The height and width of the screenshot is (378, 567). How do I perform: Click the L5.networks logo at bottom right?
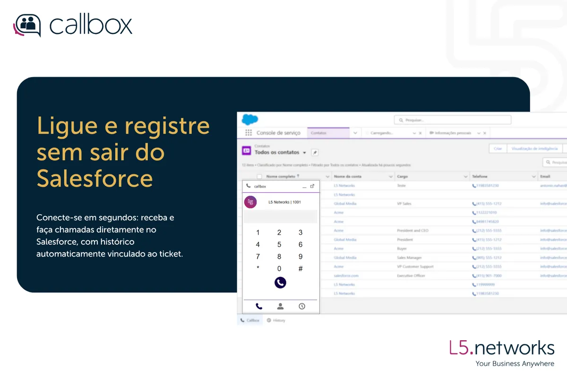(501, 352)
